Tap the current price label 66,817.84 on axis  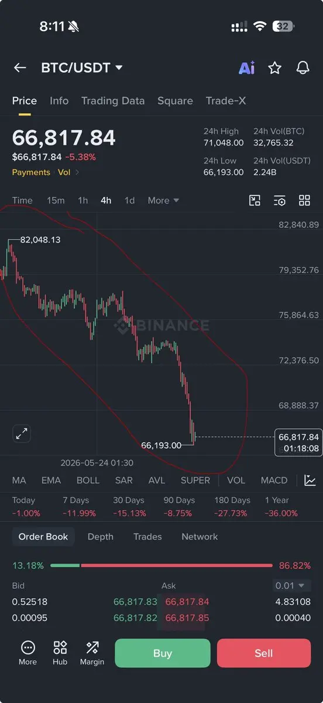(x=298, y=442)
